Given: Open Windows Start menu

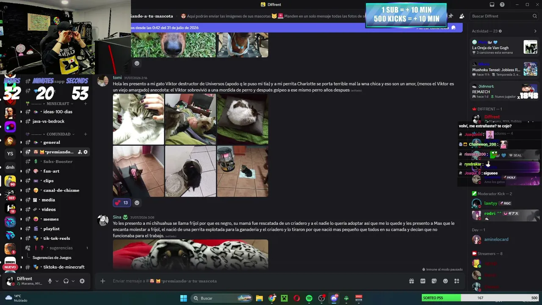Looking at the screenshot, I should tap(183, 298).
